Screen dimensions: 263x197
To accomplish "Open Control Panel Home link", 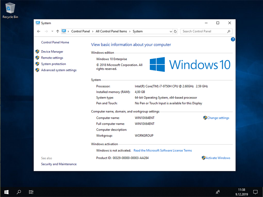I will 55,42.
